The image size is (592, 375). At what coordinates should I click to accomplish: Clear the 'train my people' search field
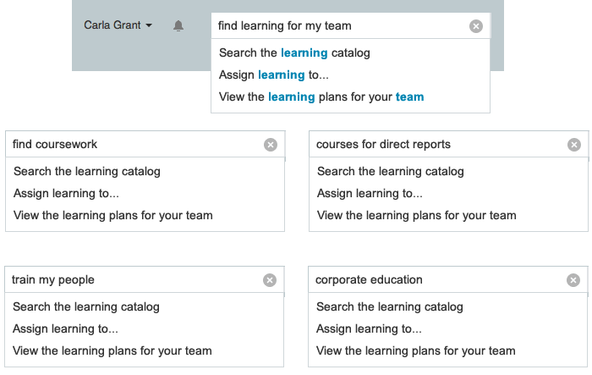(270, 280)
